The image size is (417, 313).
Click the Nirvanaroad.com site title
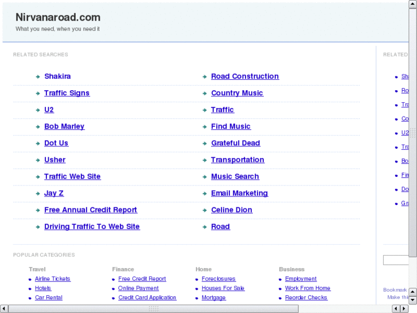point(58,17)
